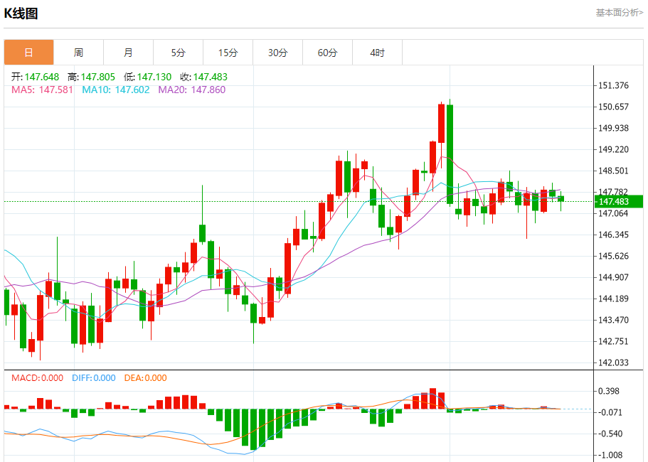Click the MA10 indicator label
The height and width of the screenshot is (462, 648).
coord(116,90)
